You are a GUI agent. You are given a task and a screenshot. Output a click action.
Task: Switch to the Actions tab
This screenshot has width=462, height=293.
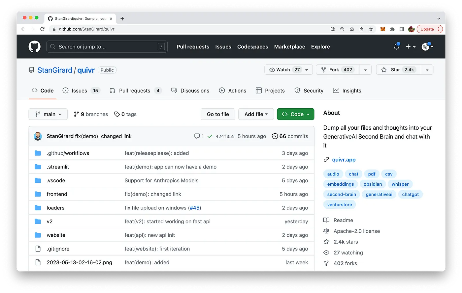coord(233,91)
